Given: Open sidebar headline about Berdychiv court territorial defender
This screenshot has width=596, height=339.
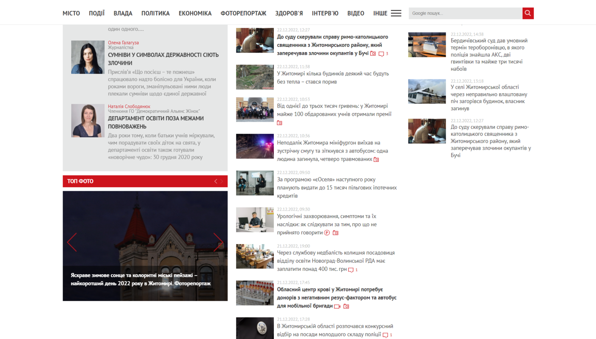Looking at the screenshot, I should click(489, 55).
